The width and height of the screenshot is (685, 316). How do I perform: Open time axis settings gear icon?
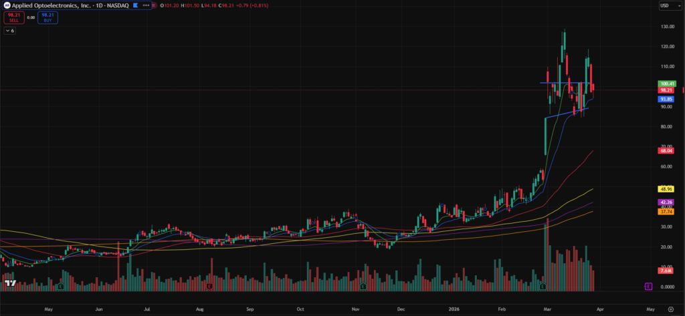[x=670, y=310]
